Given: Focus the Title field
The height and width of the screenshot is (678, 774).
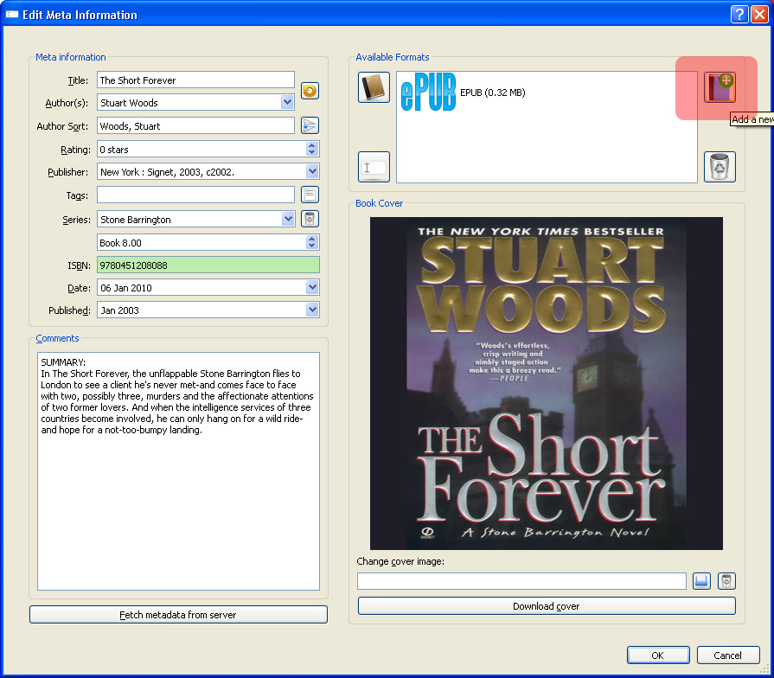Looking at the screenshot, I should [196, 80].
